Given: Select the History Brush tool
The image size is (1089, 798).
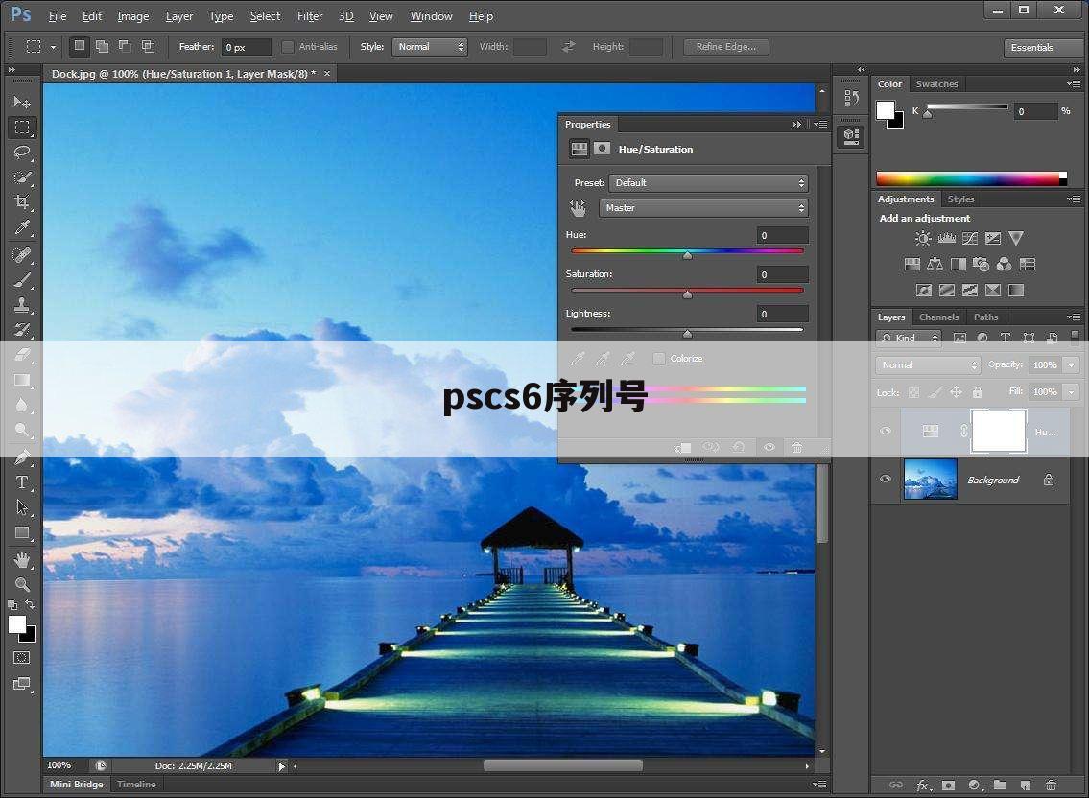Looking at the screenshot, I should click(x=22, y=329).
